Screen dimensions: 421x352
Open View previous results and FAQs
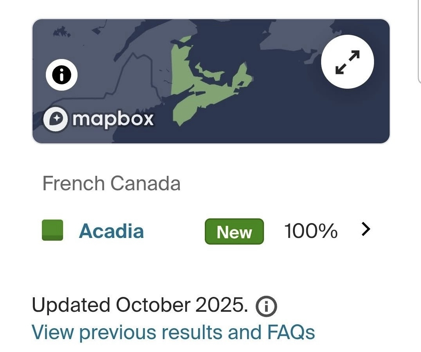[x=173, y=332]
